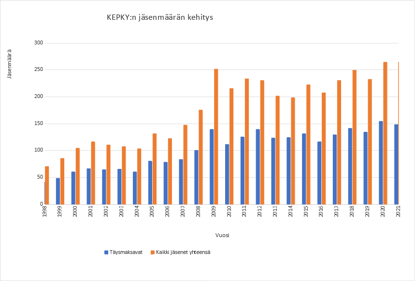Select the Vuosi horizontal axis title
The image size is (415, 281).
tap(222, 235)
